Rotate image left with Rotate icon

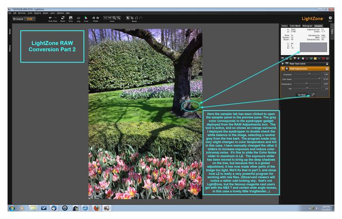[x=94, y=18]
